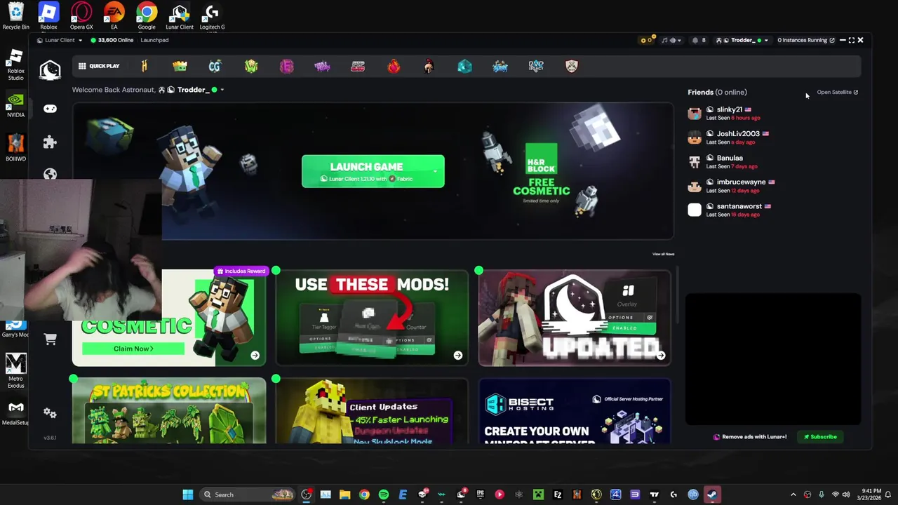The height and width of the screenshot is (505, 898).
Task: Click the Windows taskbar Search box
Action: pyautogui.click(x=248, y=494)
